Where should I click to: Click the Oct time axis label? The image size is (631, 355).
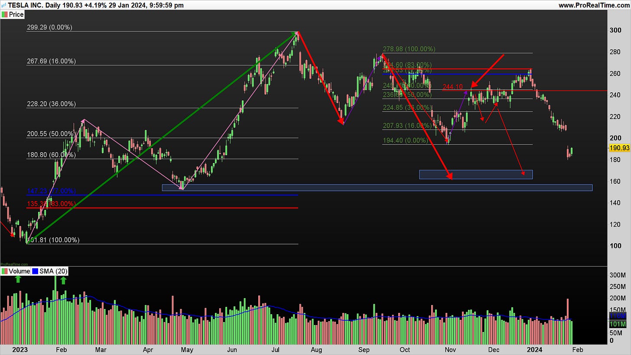point(405,349)
